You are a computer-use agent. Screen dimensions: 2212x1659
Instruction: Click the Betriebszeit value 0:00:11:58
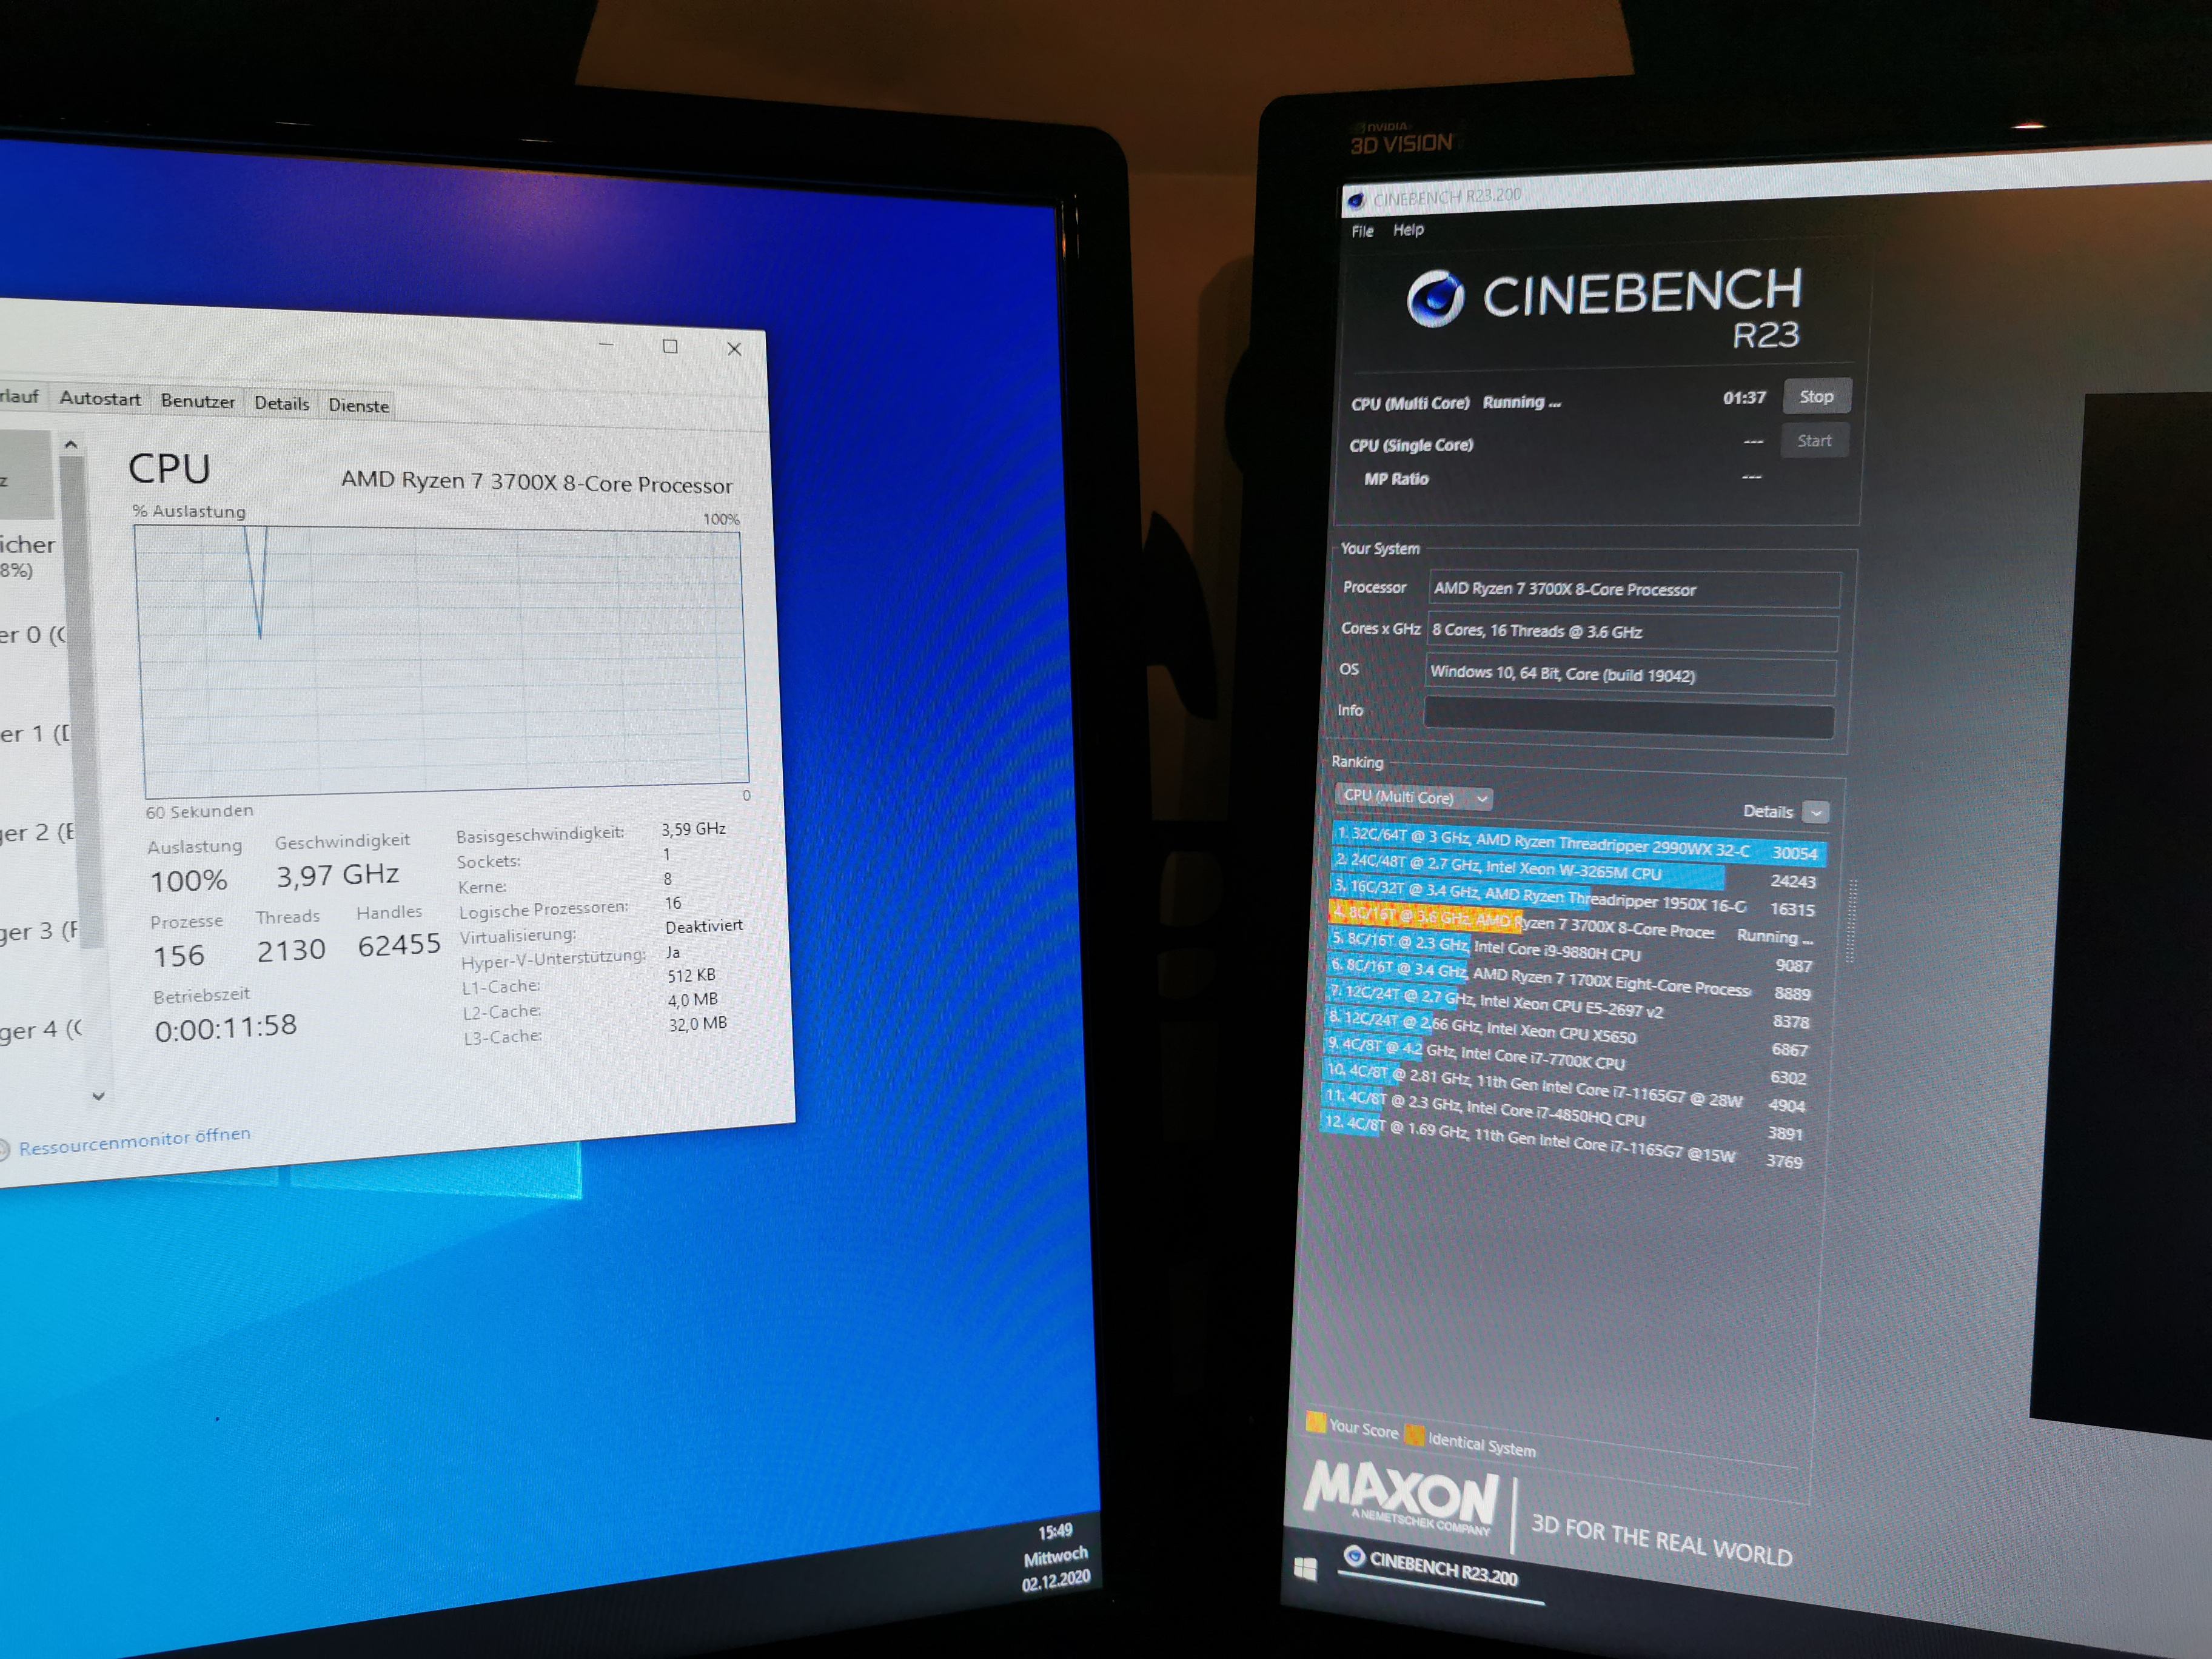pyautogui.click(x=226, y=1027)
